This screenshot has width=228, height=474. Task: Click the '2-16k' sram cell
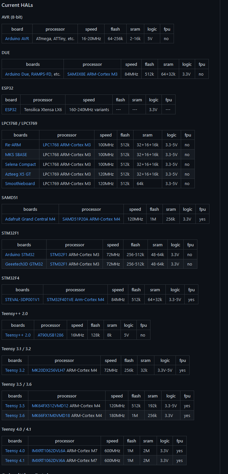tap(135, 38)
